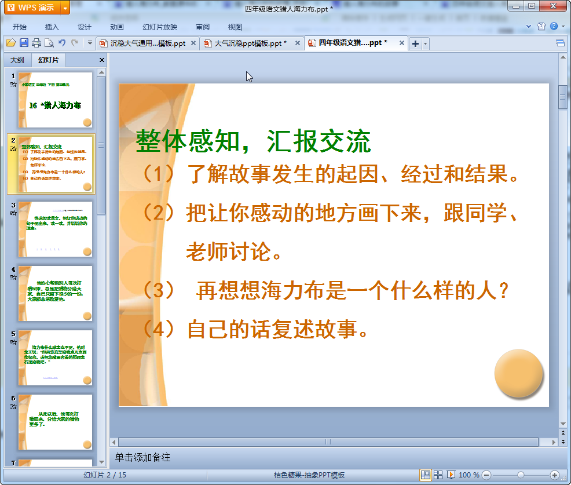Click the orange round button on slide
The image size is (571, 485).
click(518, 373)
